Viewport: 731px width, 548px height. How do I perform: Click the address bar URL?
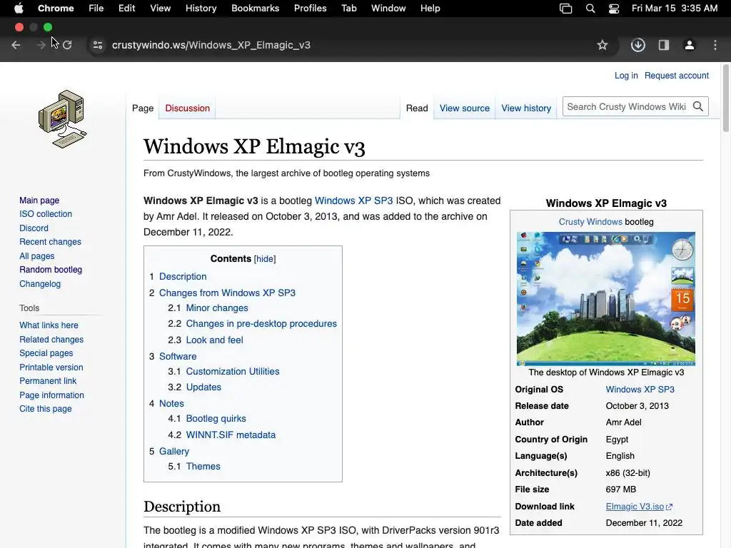(x=211, y=45)
